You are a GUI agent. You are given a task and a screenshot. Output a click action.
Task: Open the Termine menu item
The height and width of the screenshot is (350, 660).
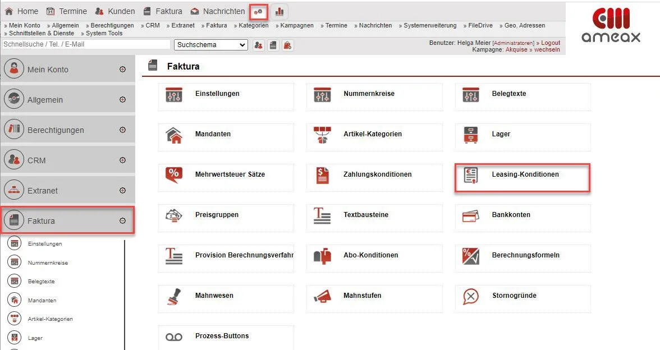click(x=67, y=11)
